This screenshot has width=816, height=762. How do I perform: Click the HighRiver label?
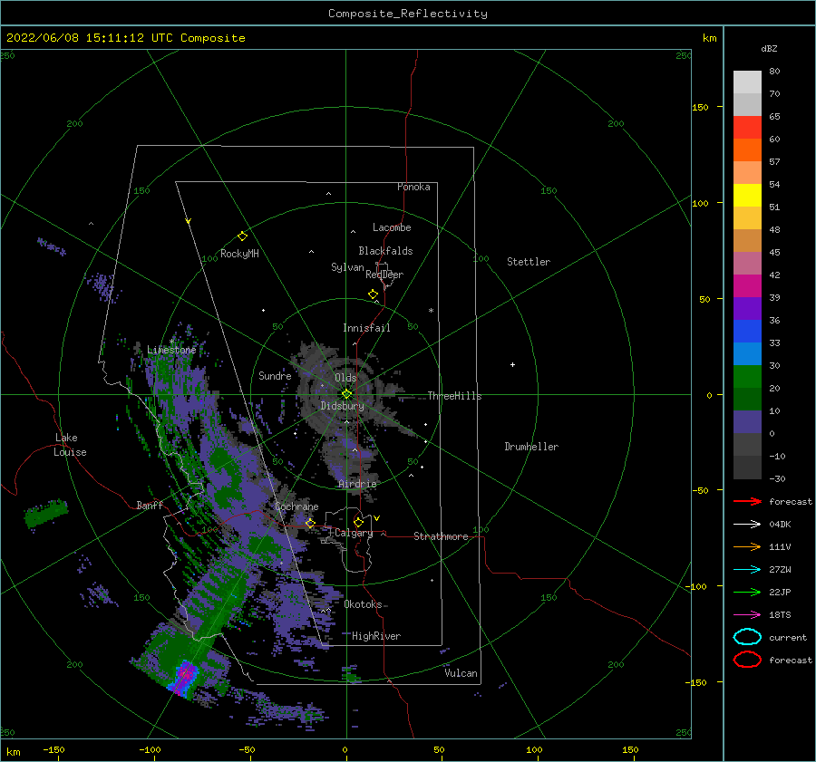[376, 636]
